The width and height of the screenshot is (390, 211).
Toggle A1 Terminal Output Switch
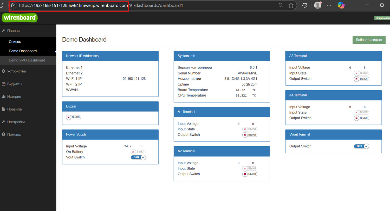[250, 135]
